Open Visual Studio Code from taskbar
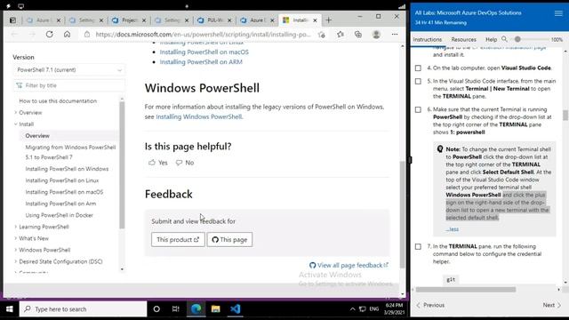The width and height of the screenshot is (569, 320). (x=235, y=309)
